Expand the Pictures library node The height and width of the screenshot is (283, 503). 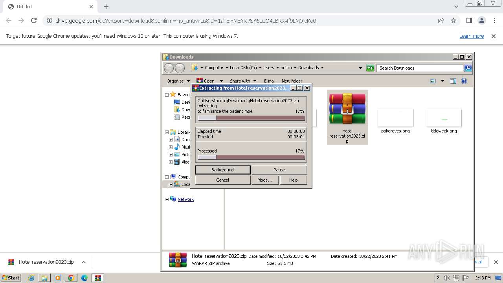coord(171,154)
